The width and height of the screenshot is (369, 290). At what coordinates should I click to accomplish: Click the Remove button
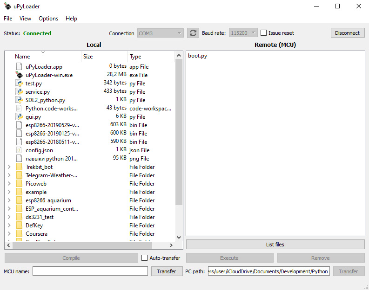click(321, 258)
